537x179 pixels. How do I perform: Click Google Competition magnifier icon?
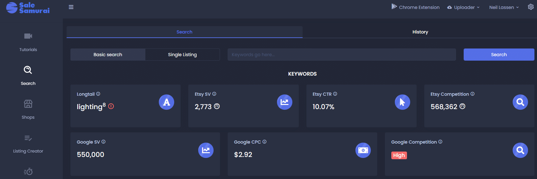520,150
